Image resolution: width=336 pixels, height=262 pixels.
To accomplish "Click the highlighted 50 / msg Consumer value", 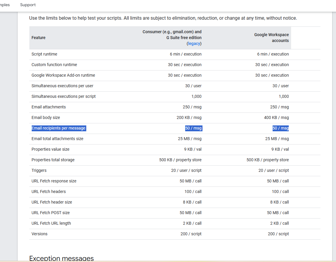I will [193, 128].
